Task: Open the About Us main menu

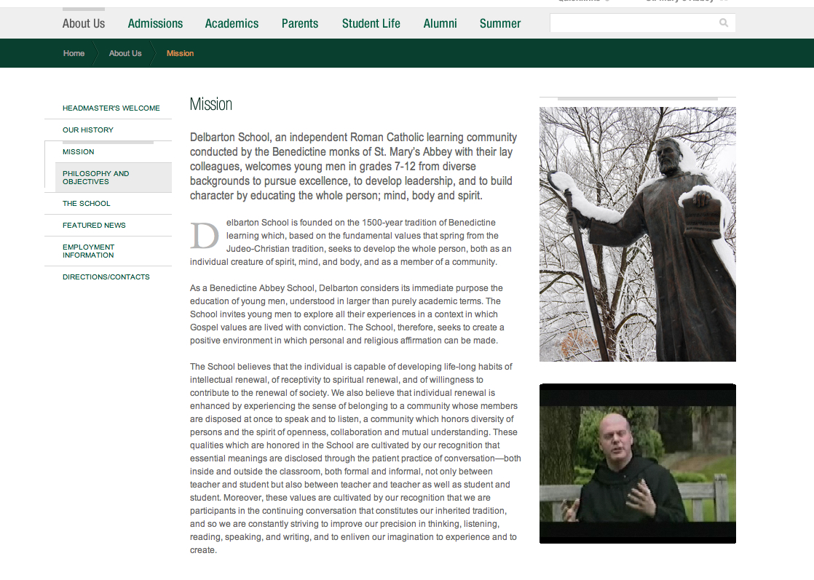Action: pyautogui.click(x=84, y=23)
